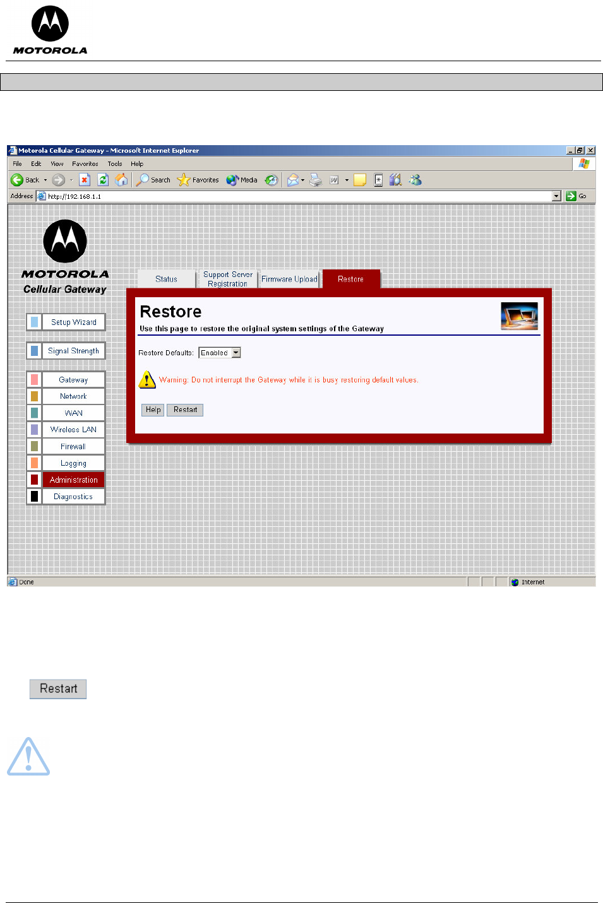Expand the Address bar dropdown arrow

tap(556, 196)
